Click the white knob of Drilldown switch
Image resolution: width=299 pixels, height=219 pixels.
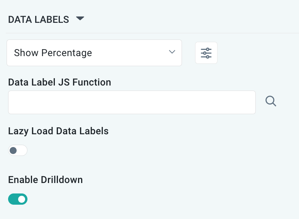coord(22,199)
